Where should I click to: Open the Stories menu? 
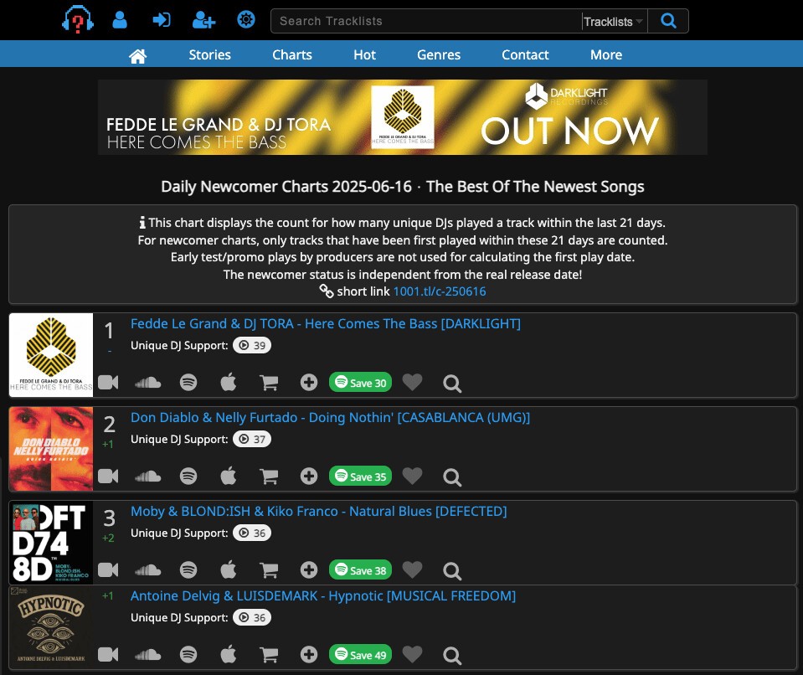(x=210, y=54)
